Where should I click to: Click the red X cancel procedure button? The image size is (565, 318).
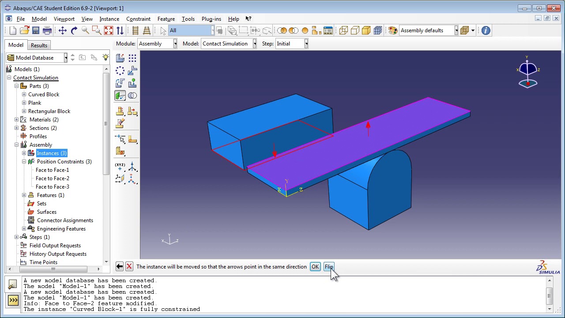(129, 266)
